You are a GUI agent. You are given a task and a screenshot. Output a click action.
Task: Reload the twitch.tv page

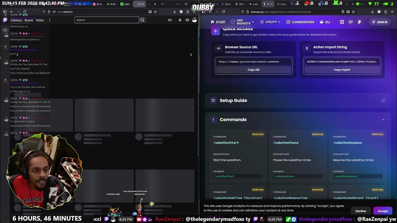25,12
